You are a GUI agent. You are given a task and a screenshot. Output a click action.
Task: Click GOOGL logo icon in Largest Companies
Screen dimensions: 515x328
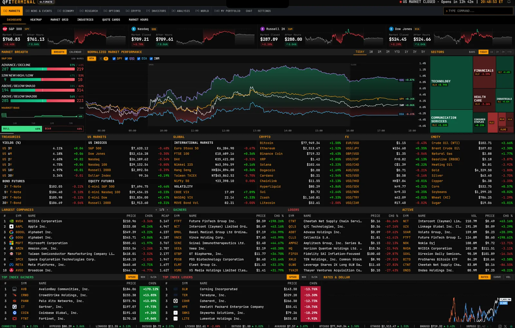click(11, 232)
